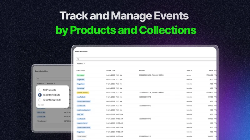The width and height of the screenshot is (250, 140).
Task: Click the server source cell in the Purchase row
Action: coord(189,75)
